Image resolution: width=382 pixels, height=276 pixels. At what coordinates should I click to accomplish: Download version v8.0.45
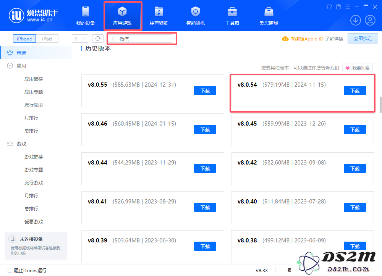click(355, 129)
